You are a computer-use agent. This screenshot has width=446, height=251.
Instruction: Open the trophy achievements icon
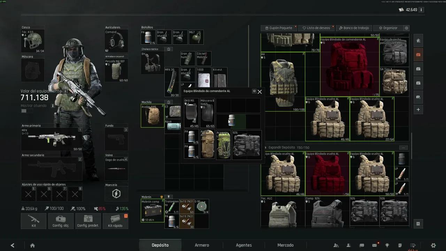coord(387,245)
